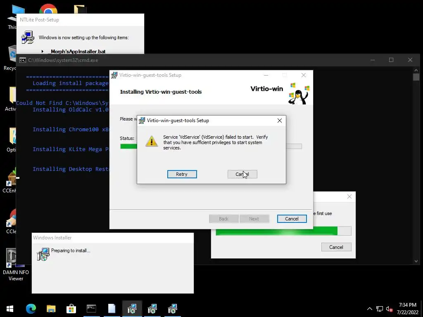Select Morph'sAppInstaller.bat item in NTLite Post-Setup
Image resolution: width=423 pixels, height=317 pixels.
[x=78, y=51]
